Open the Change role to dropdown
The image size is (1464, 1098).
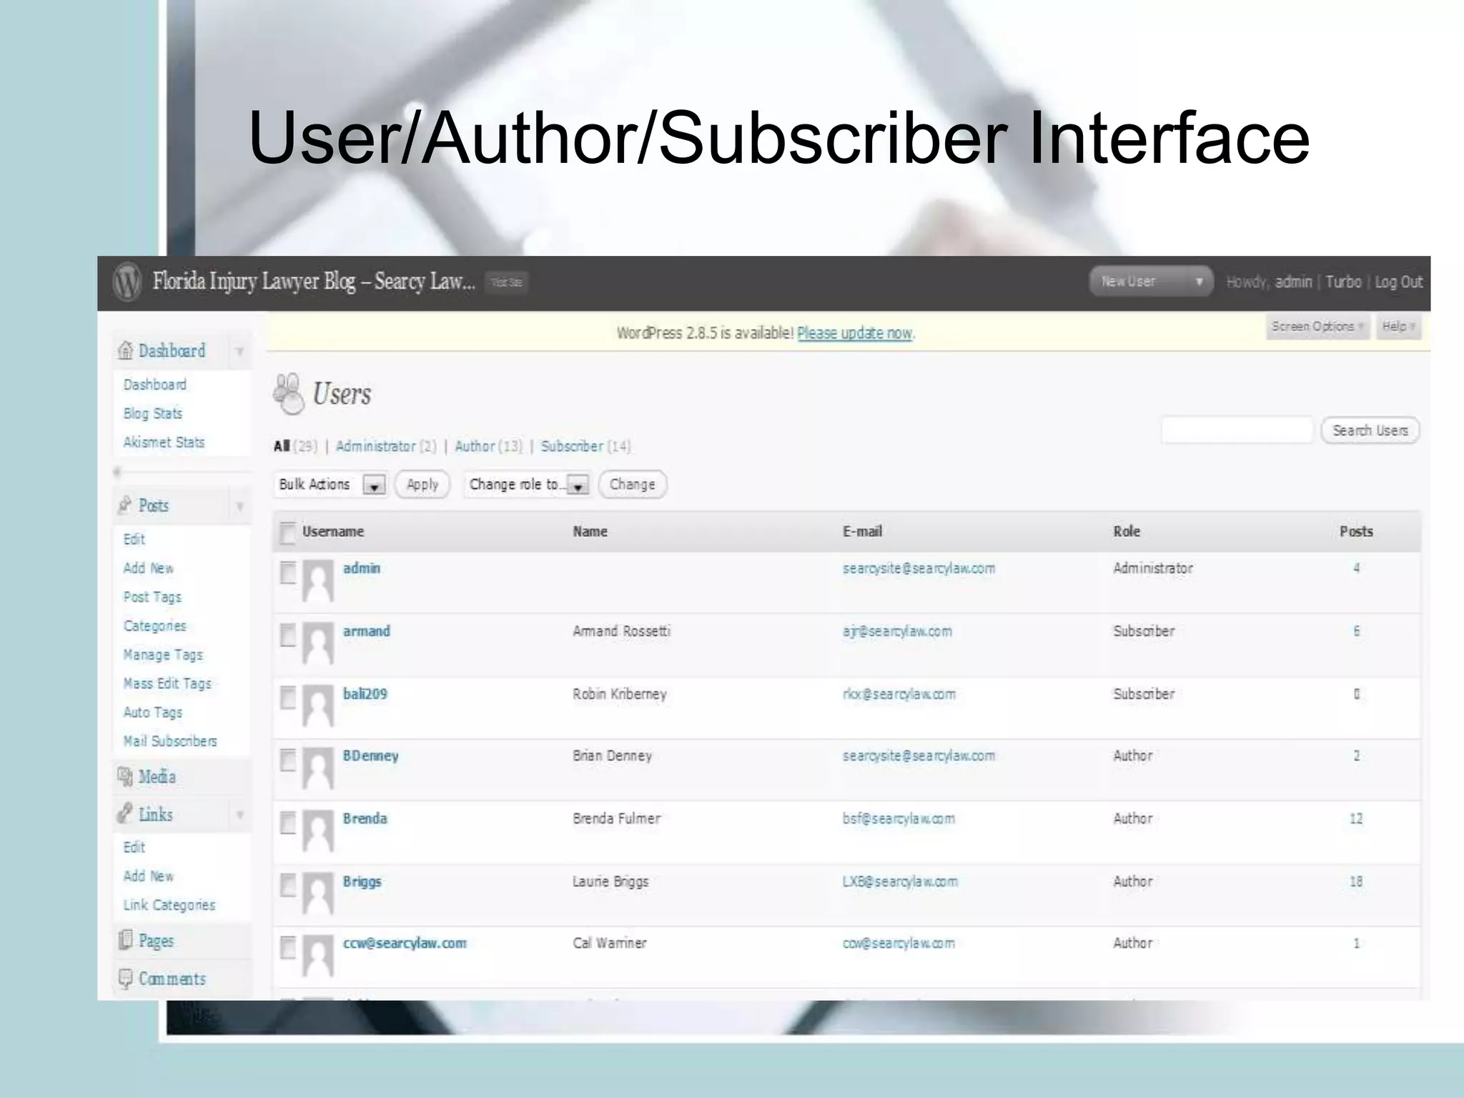click(528, 485)
